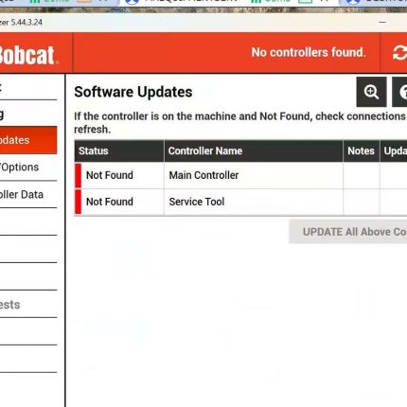Select the highlighted Updates sidebar item

click(28, 140)
